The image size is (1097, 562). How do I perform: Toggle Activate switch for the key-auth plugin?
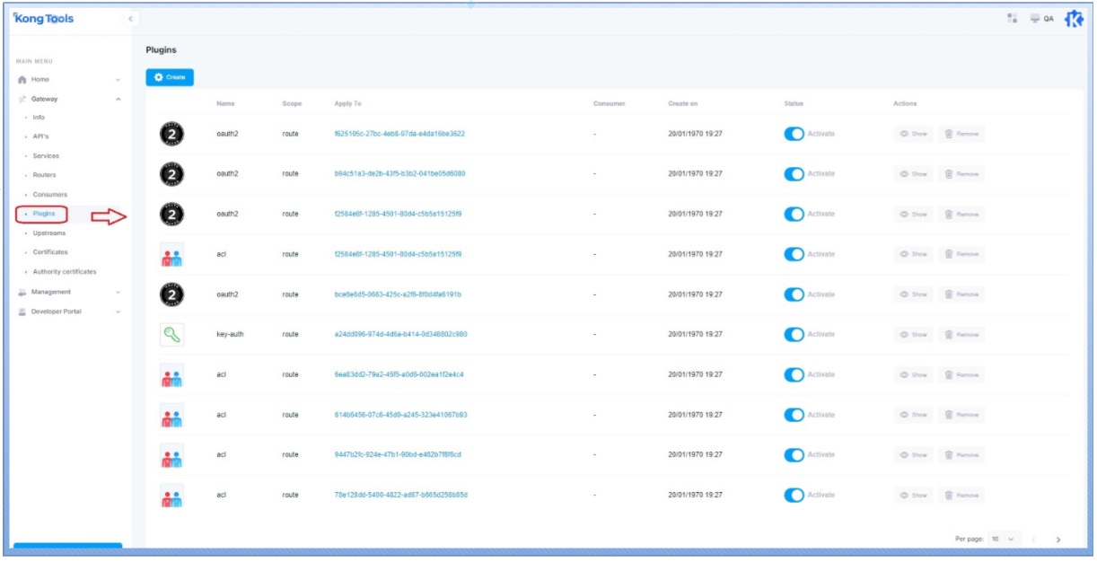[794, 335]
